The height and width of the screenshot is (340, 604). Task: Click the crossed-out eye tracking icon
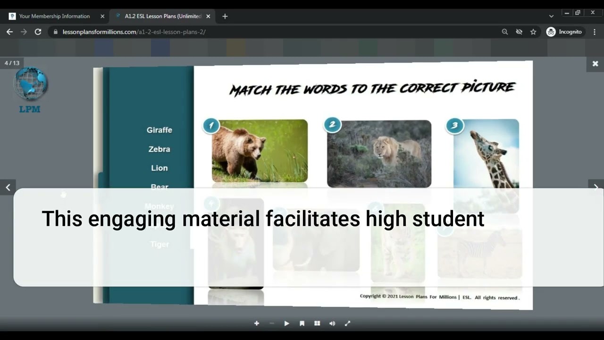point(519,32)
